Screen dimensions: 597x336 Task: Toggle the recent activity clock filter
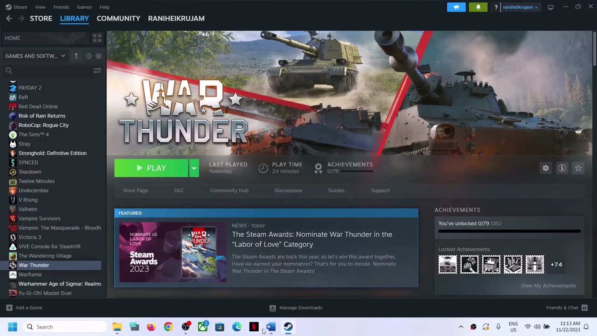coord(89,56)
